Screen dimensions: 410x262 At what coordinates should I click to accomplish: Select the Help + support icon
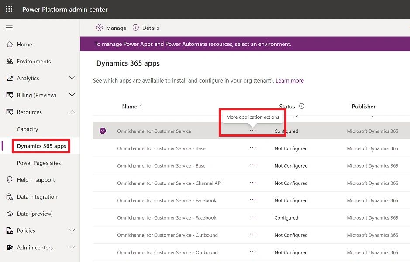point(9,179)
